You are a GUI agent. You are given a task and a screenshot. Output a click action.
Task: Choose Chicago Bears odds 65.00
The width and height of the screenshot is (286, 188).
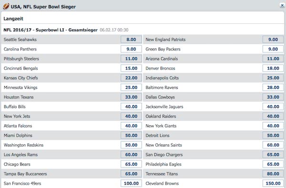(x=131, y=164)
